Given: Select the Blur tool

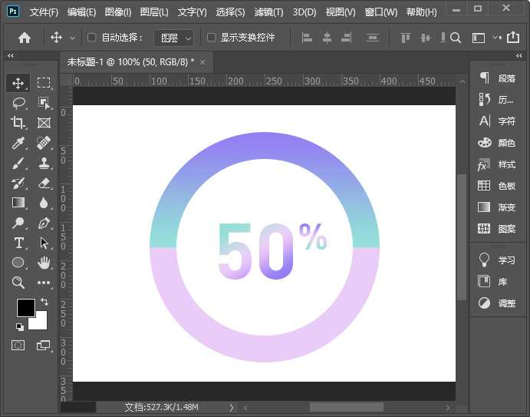Looking at the screenshot, I should 44,203.
